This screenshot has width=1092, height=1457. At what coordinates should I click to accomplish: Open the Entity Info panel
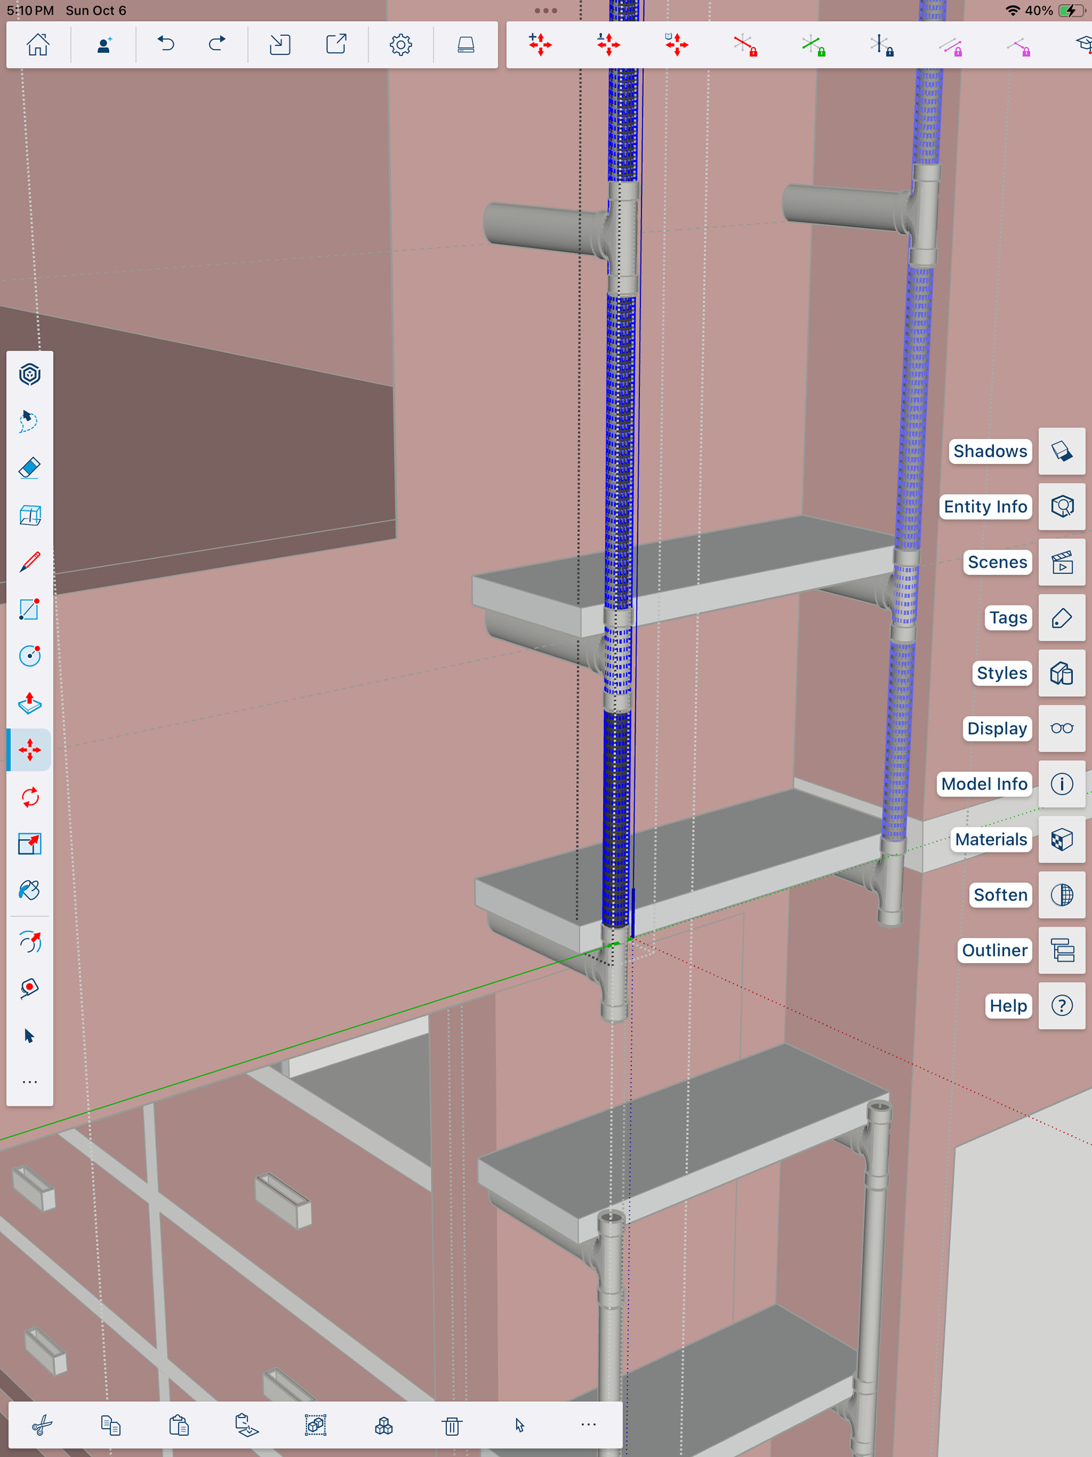click(x=1062, y=506)
